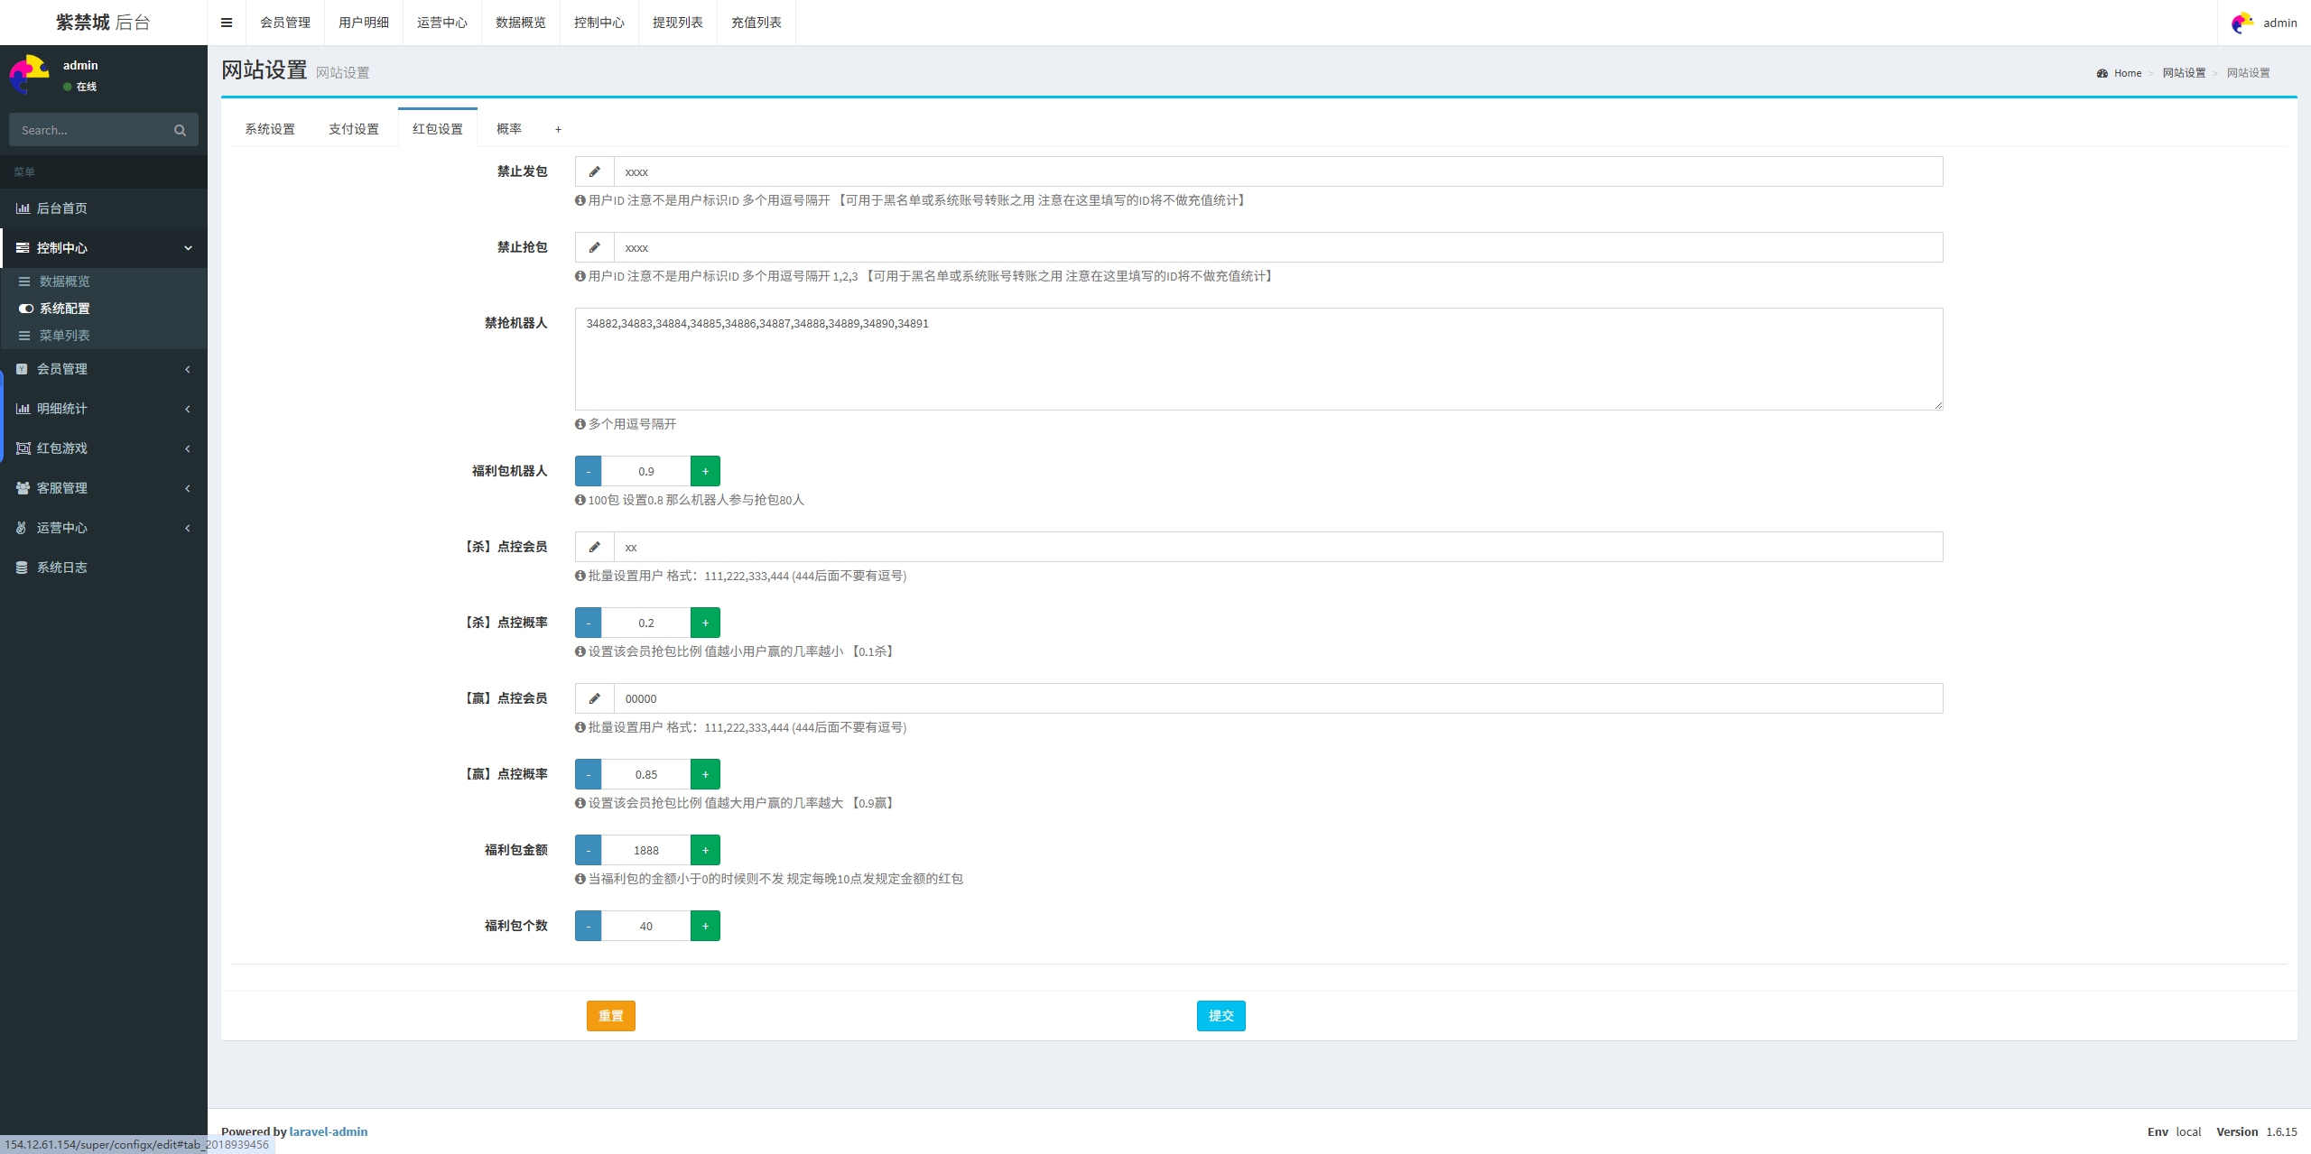Click the 运营中心 sidebar icon
Viewport: 2311px width, 1154px height.
22,528
